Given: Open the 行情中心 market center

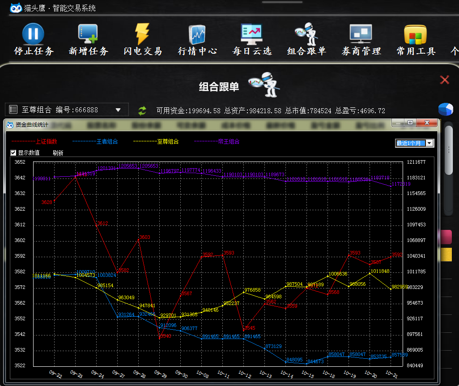Looking at the screenshot, I should tap(197, 34).
